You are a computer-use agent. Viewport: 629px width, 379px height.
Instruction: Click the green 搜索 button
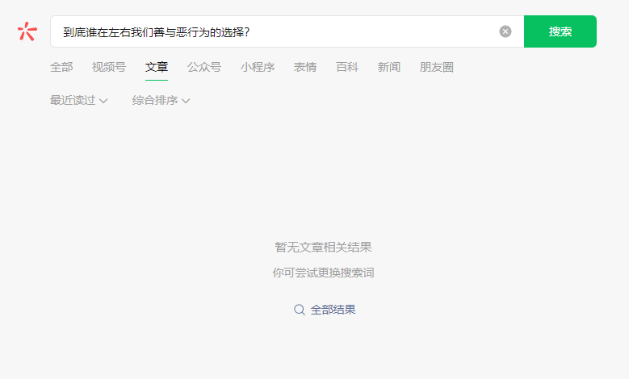pyautogui.click(x=560, y=31)
